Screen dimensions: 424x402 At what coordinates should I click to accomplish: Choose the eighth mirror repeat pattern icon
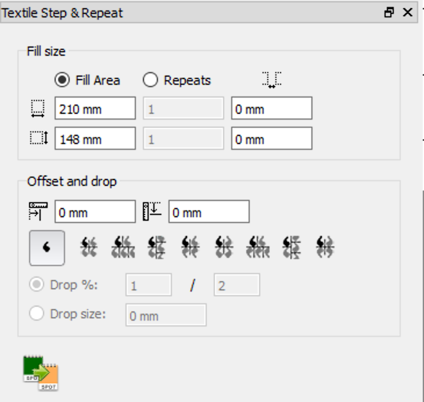[x=292, y=247]
